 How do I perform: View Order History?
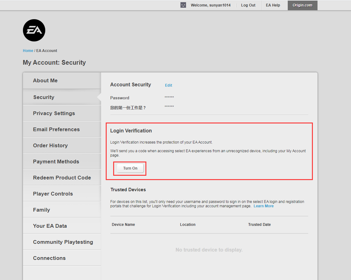pos(62,145)
